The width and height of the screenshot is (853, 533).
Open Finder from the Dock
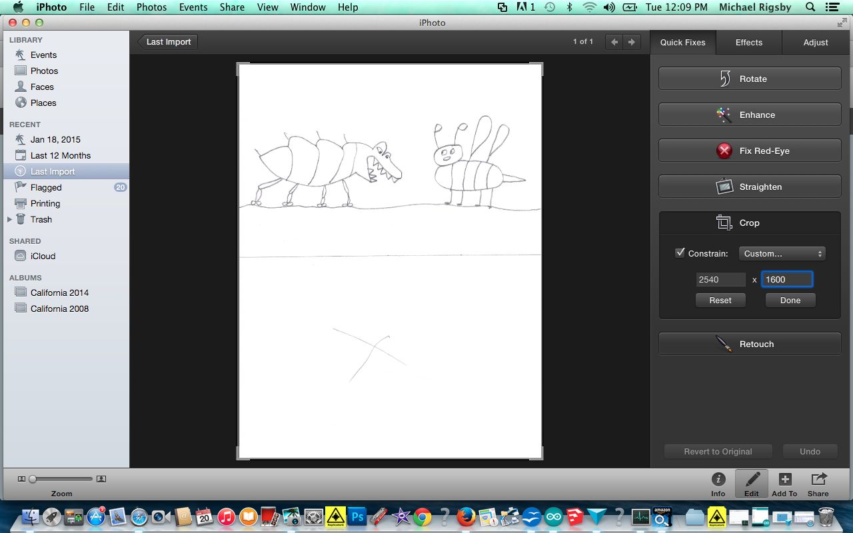pyautogui.click(x=31, y=516)
